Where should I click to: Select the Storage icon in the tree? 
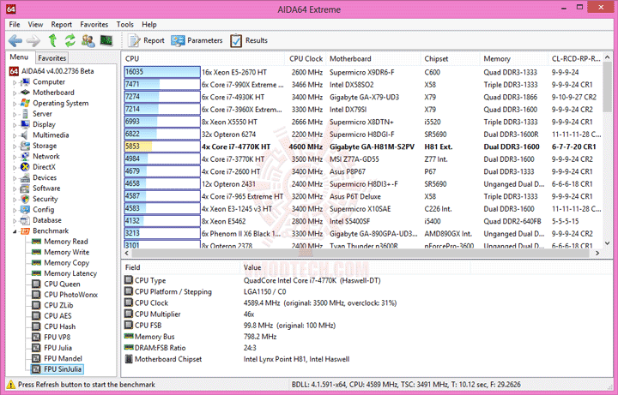click(x=25, y=146)
